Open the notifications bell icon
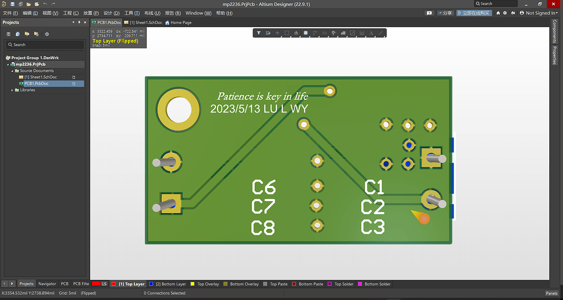This screenshot has height=300, width=563. (x=512, y=12)
